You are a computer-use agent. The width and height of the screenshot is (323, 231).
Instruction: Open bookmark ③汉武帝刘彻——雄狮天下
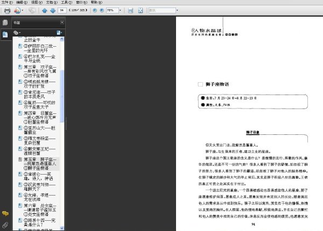click(x=39, y=186)
